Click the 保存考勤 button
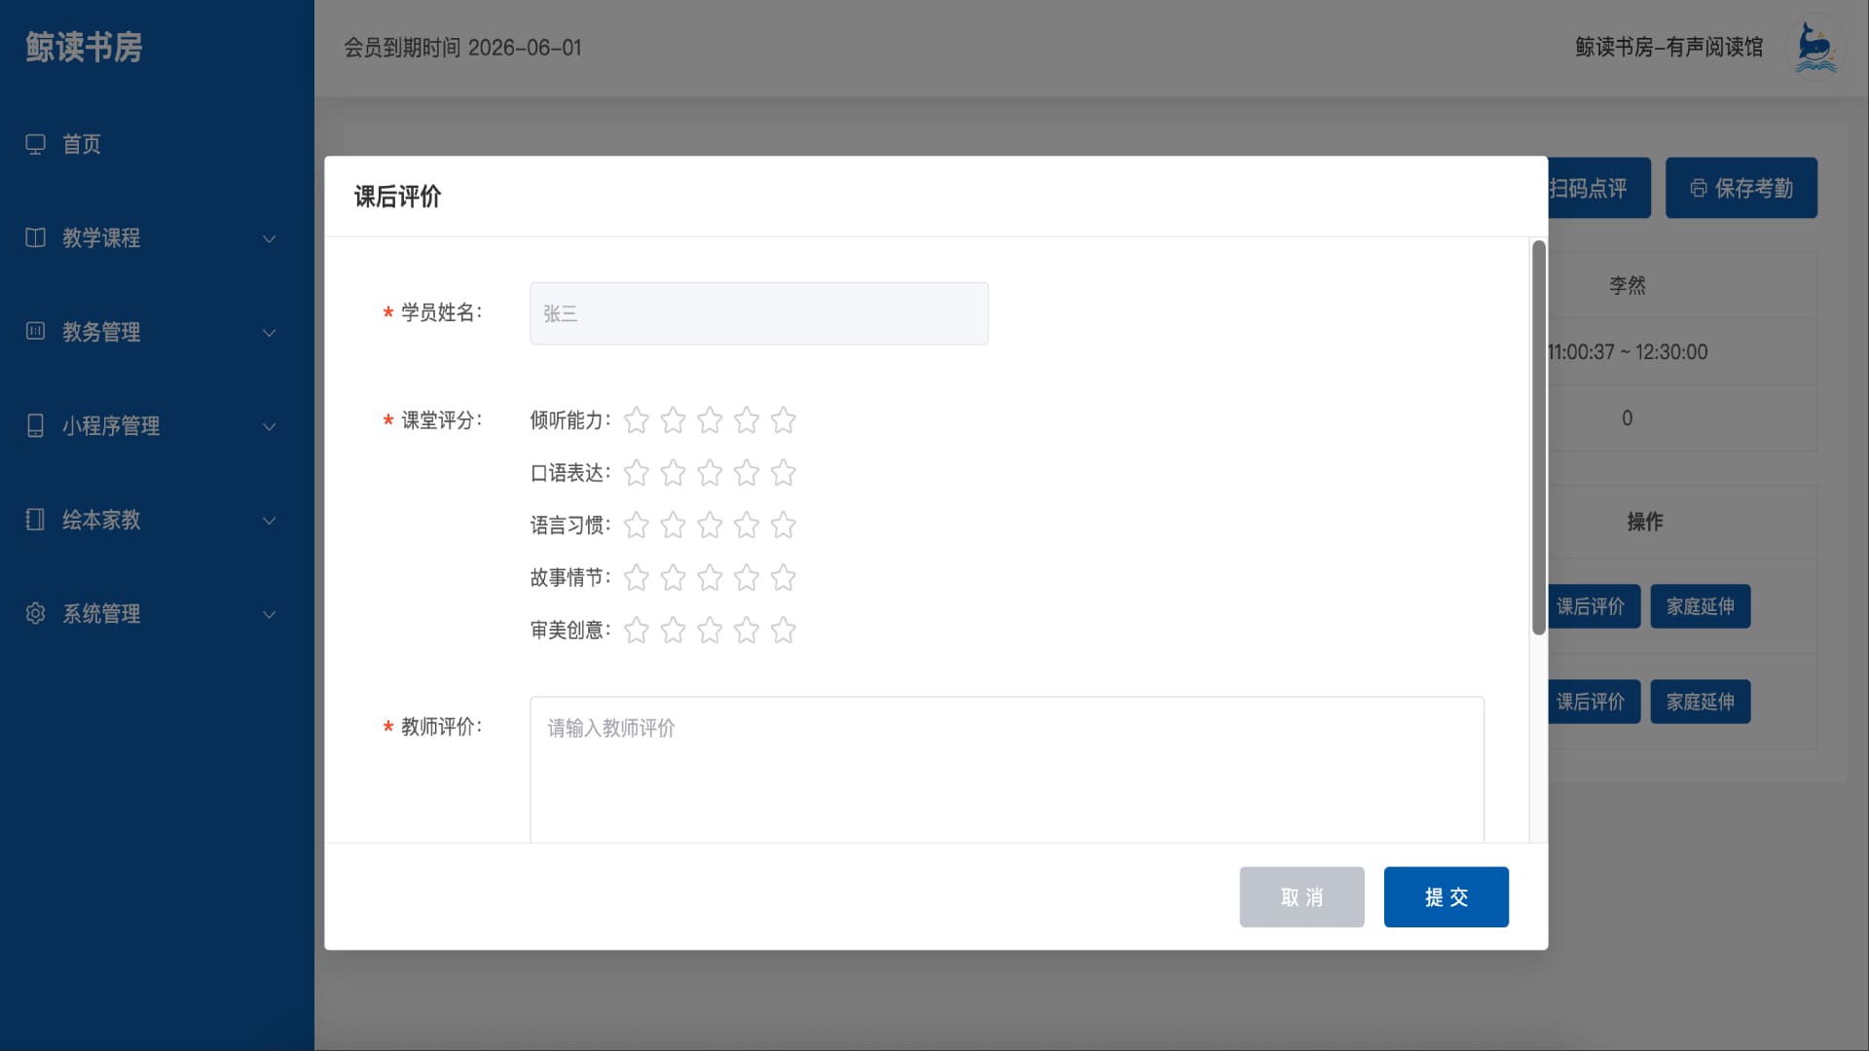1869x1051 pixels. [x=1741, y=188]
